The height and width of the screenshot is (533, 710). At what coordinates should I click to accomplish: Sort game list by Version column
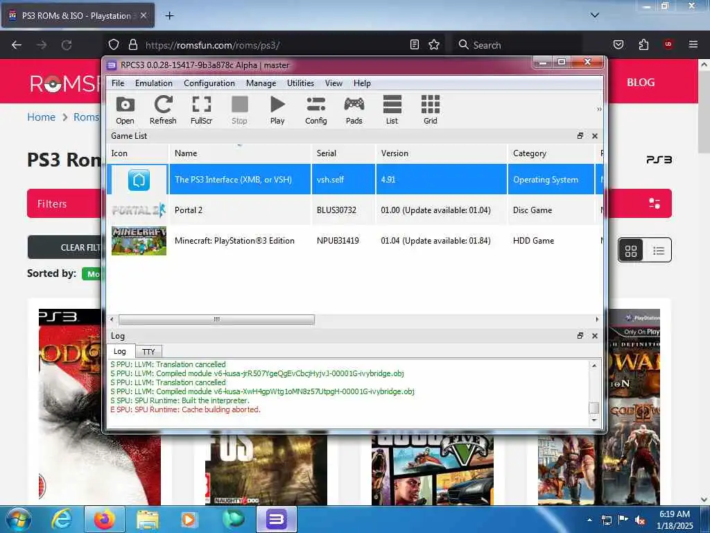pos(442,153)
